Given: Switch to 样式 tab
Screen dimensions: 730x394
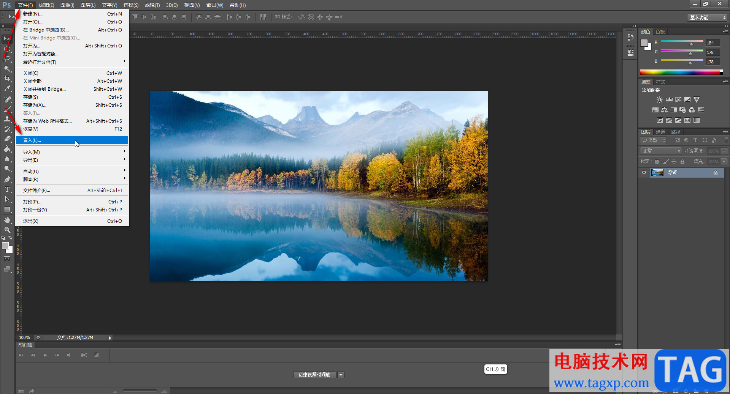Looking at the screenshot, I should coord(660,82).
